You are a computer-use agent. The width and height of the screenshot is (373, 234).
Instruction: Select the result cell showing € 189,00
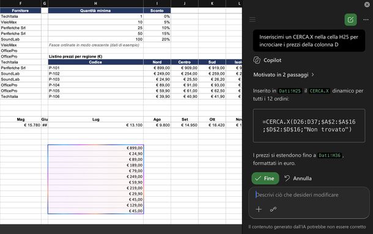coord(95,165)
